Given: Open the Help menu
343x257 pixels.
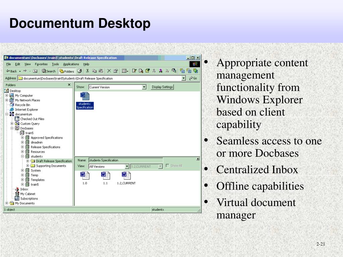Looking at the screenshot, I should (x=86, y=64).
